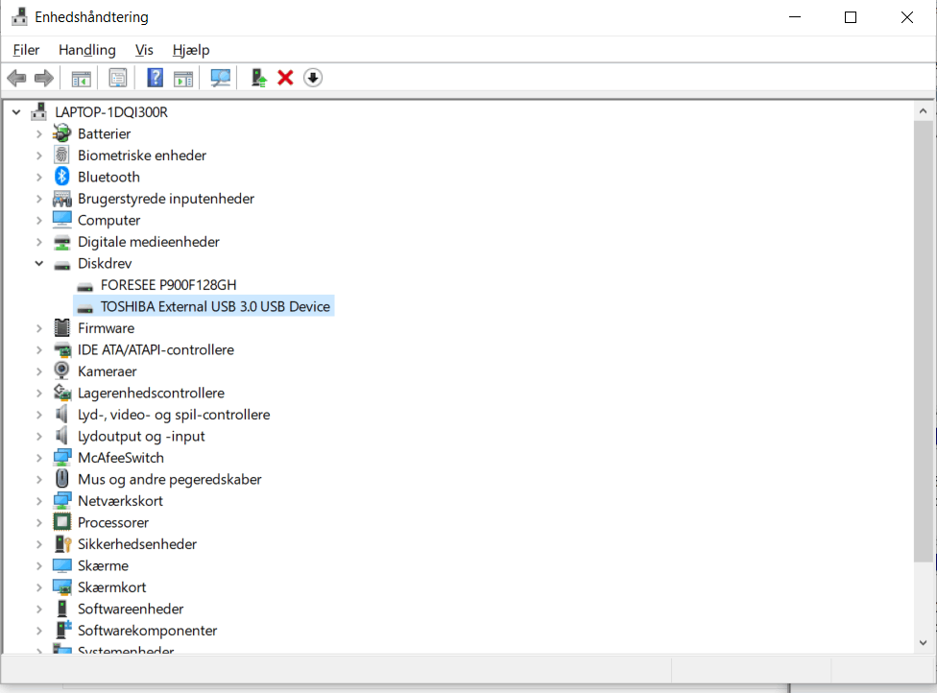Expand the Netværkskort category
Viewport: 937px width, 693px height.
click(x=38, y=501)
